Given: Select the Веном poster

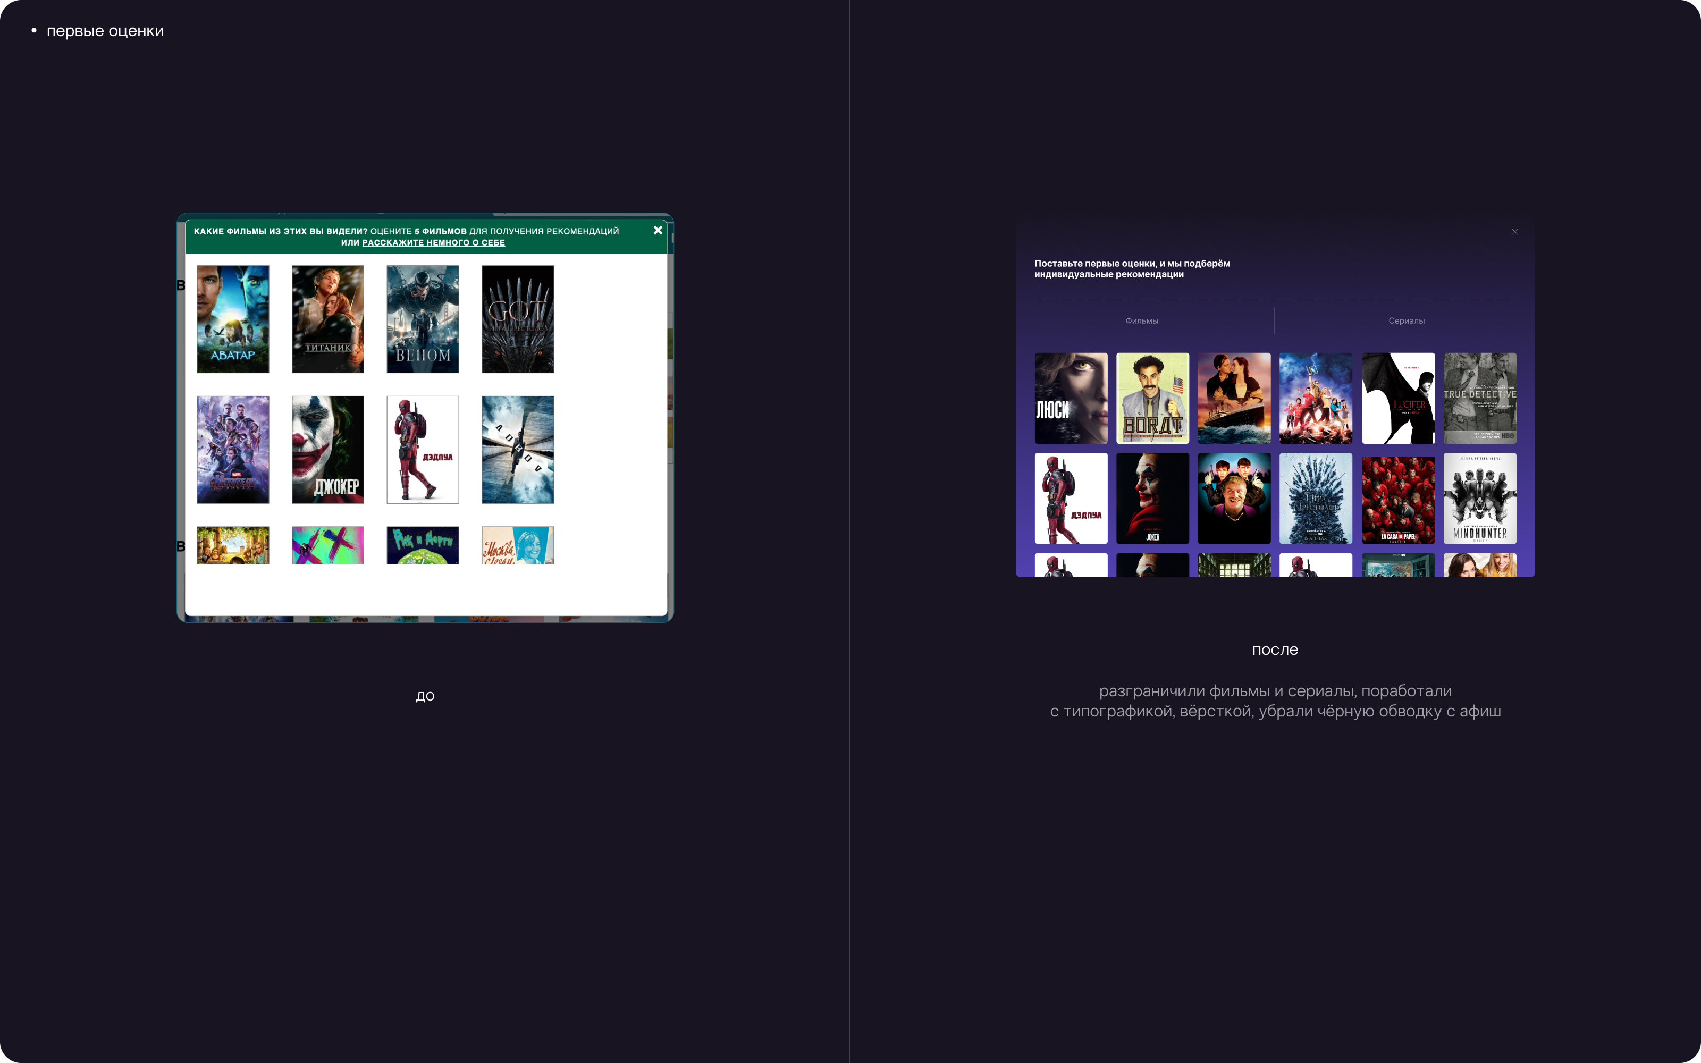Looking at the screenshot, I should [423, 319].
